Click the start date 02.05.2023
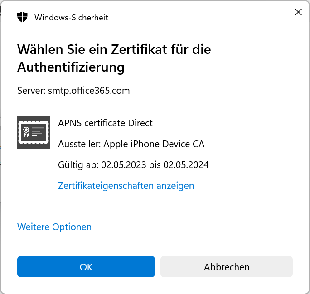Viewport: 310px width, 294px height. pyautogui.click(x=124, y=165)
